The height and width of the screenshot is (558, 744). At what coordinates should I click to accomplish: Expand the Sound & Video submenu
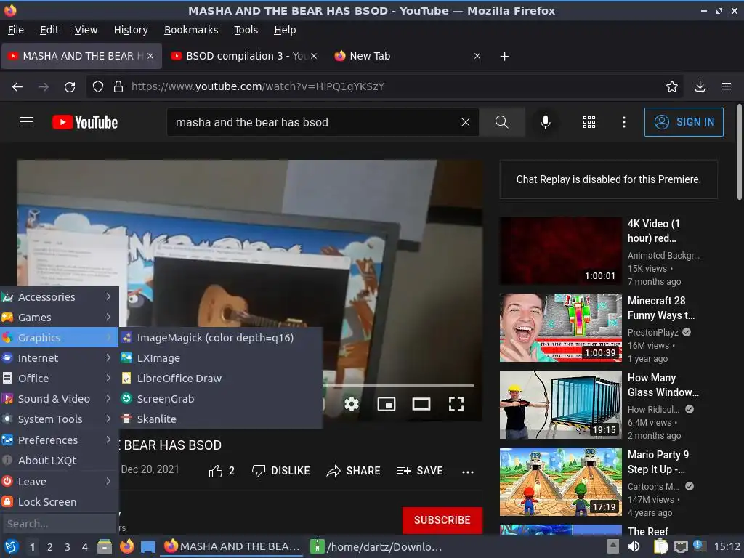tap(60, 399)
